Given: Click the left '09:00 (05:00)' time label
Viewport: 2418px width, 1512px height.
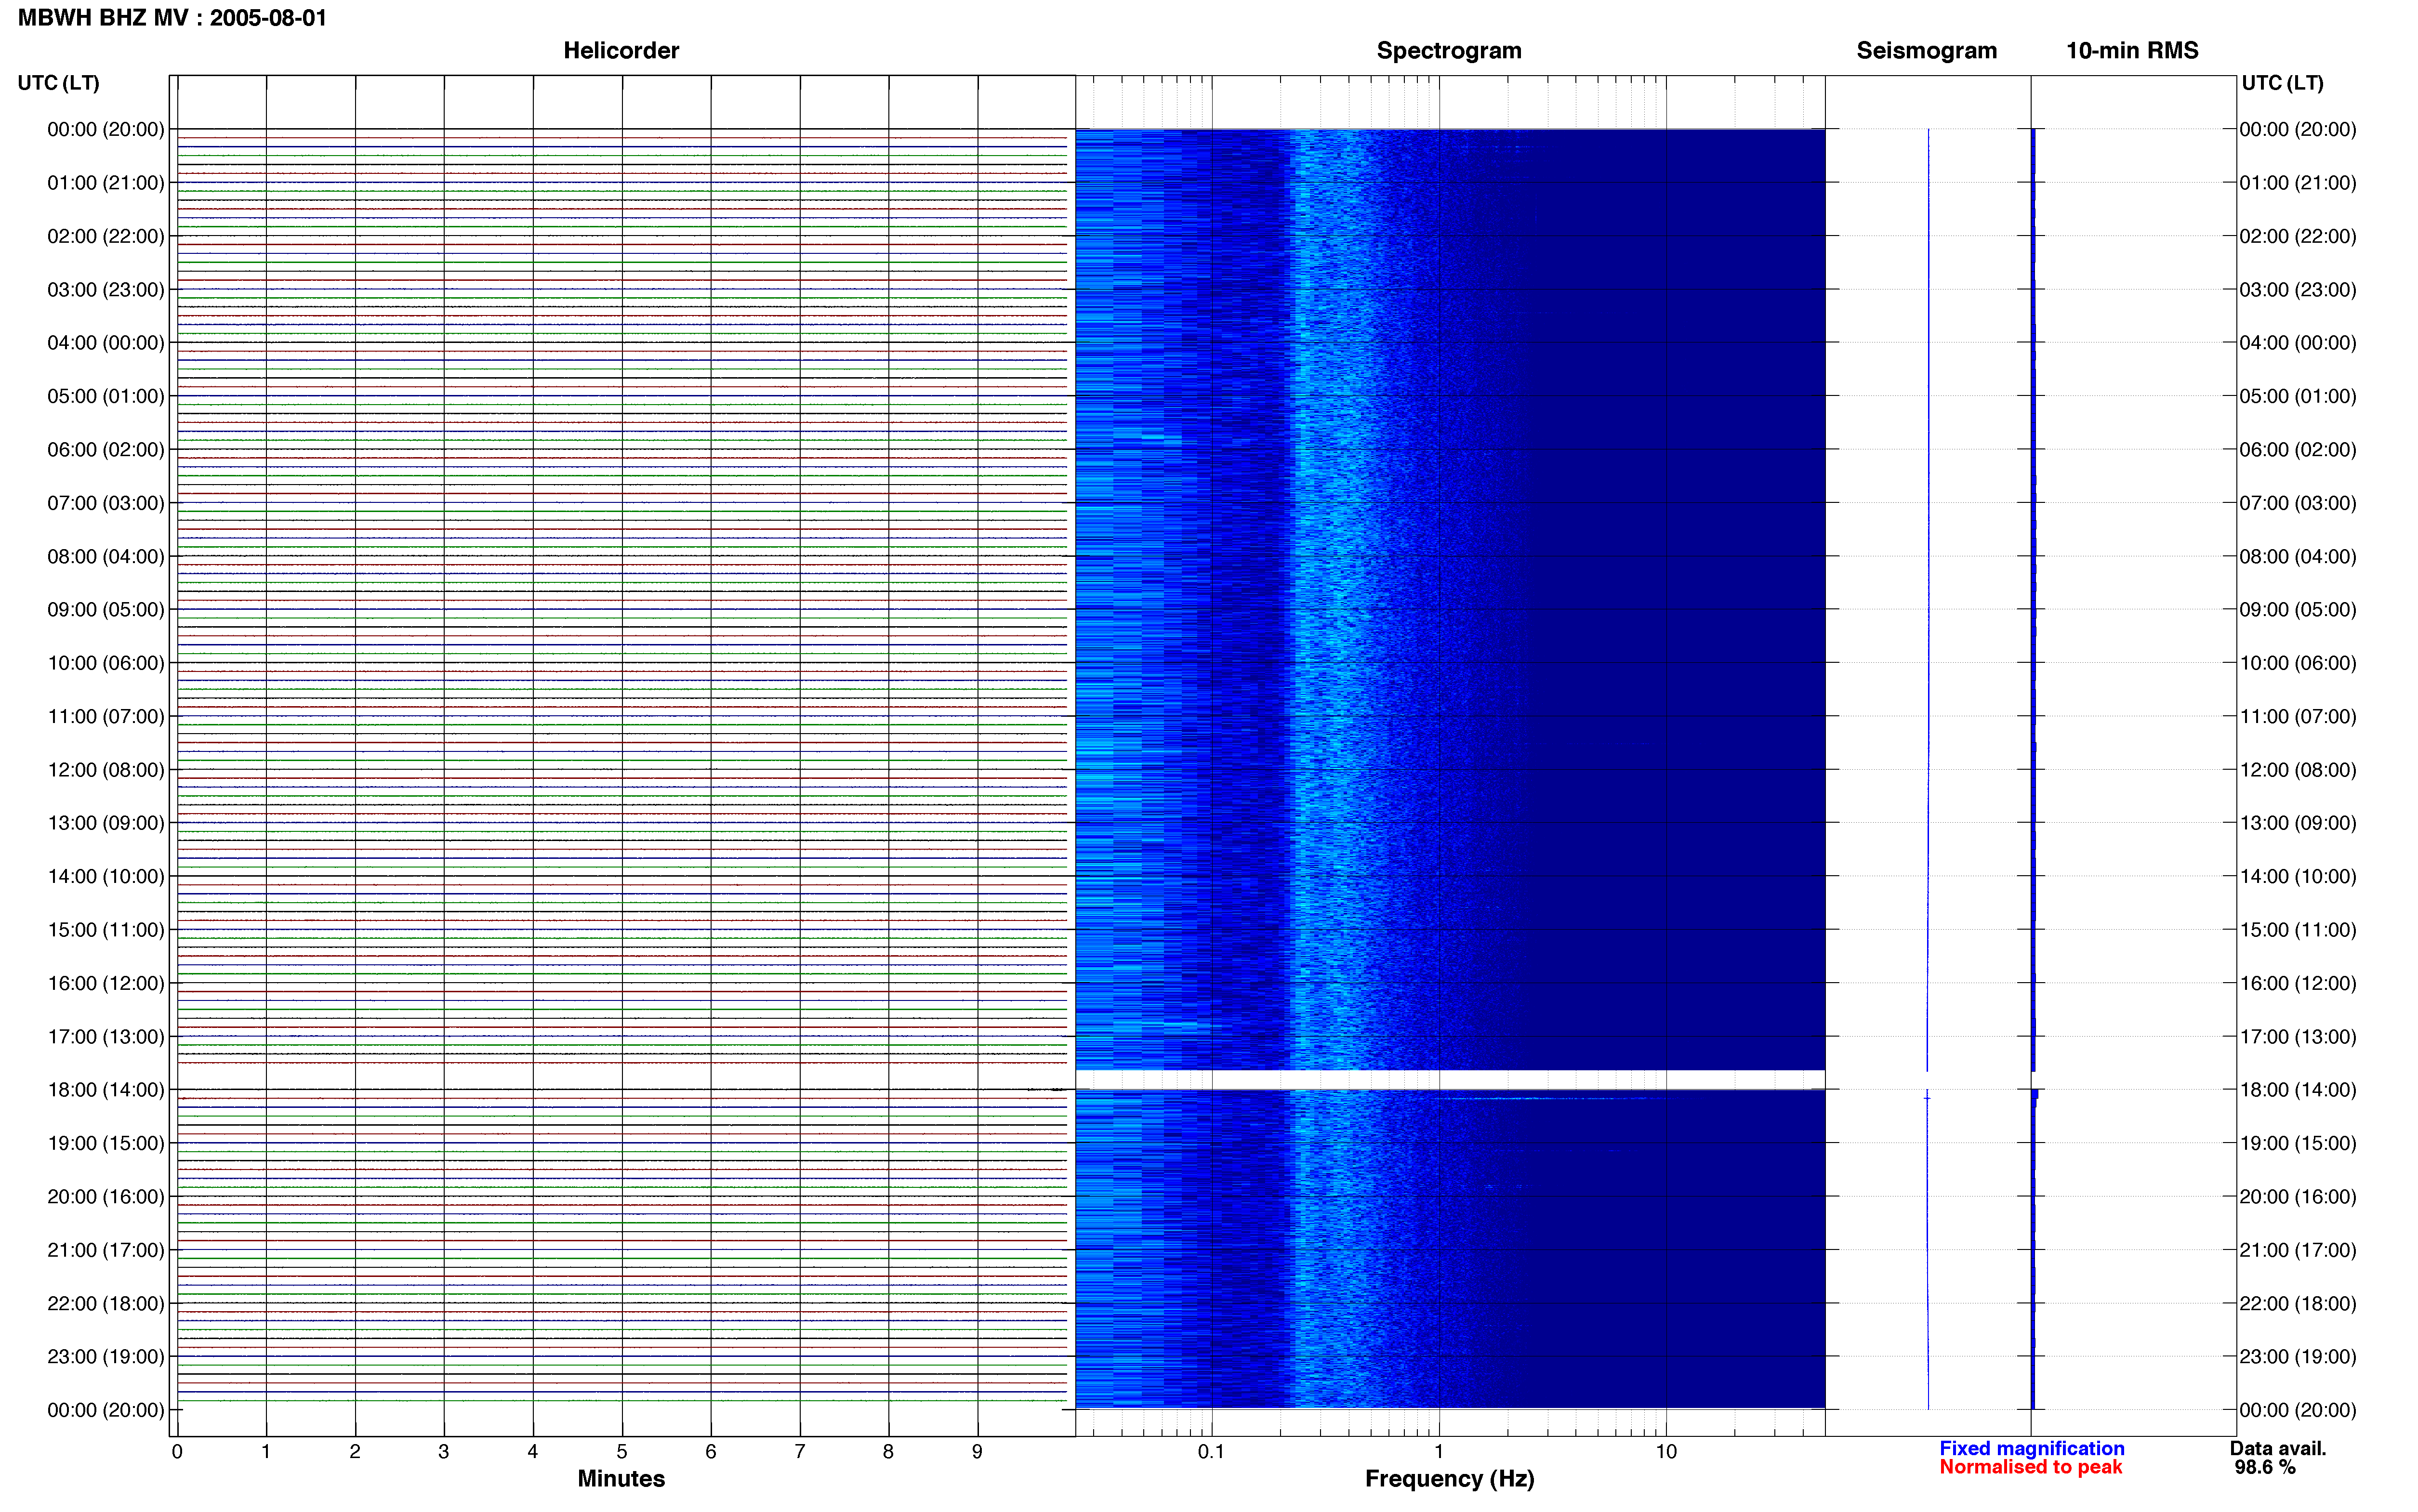Looking at the screenshot, I should tap(106, 609).
